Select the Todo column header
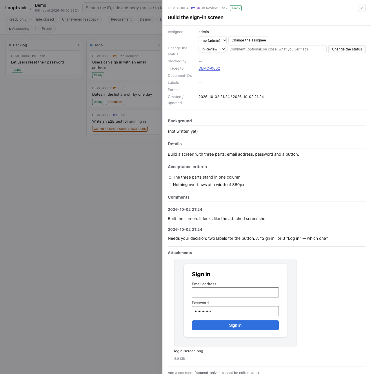This screenshot has width=371, height=374. [x=125, y=45]
